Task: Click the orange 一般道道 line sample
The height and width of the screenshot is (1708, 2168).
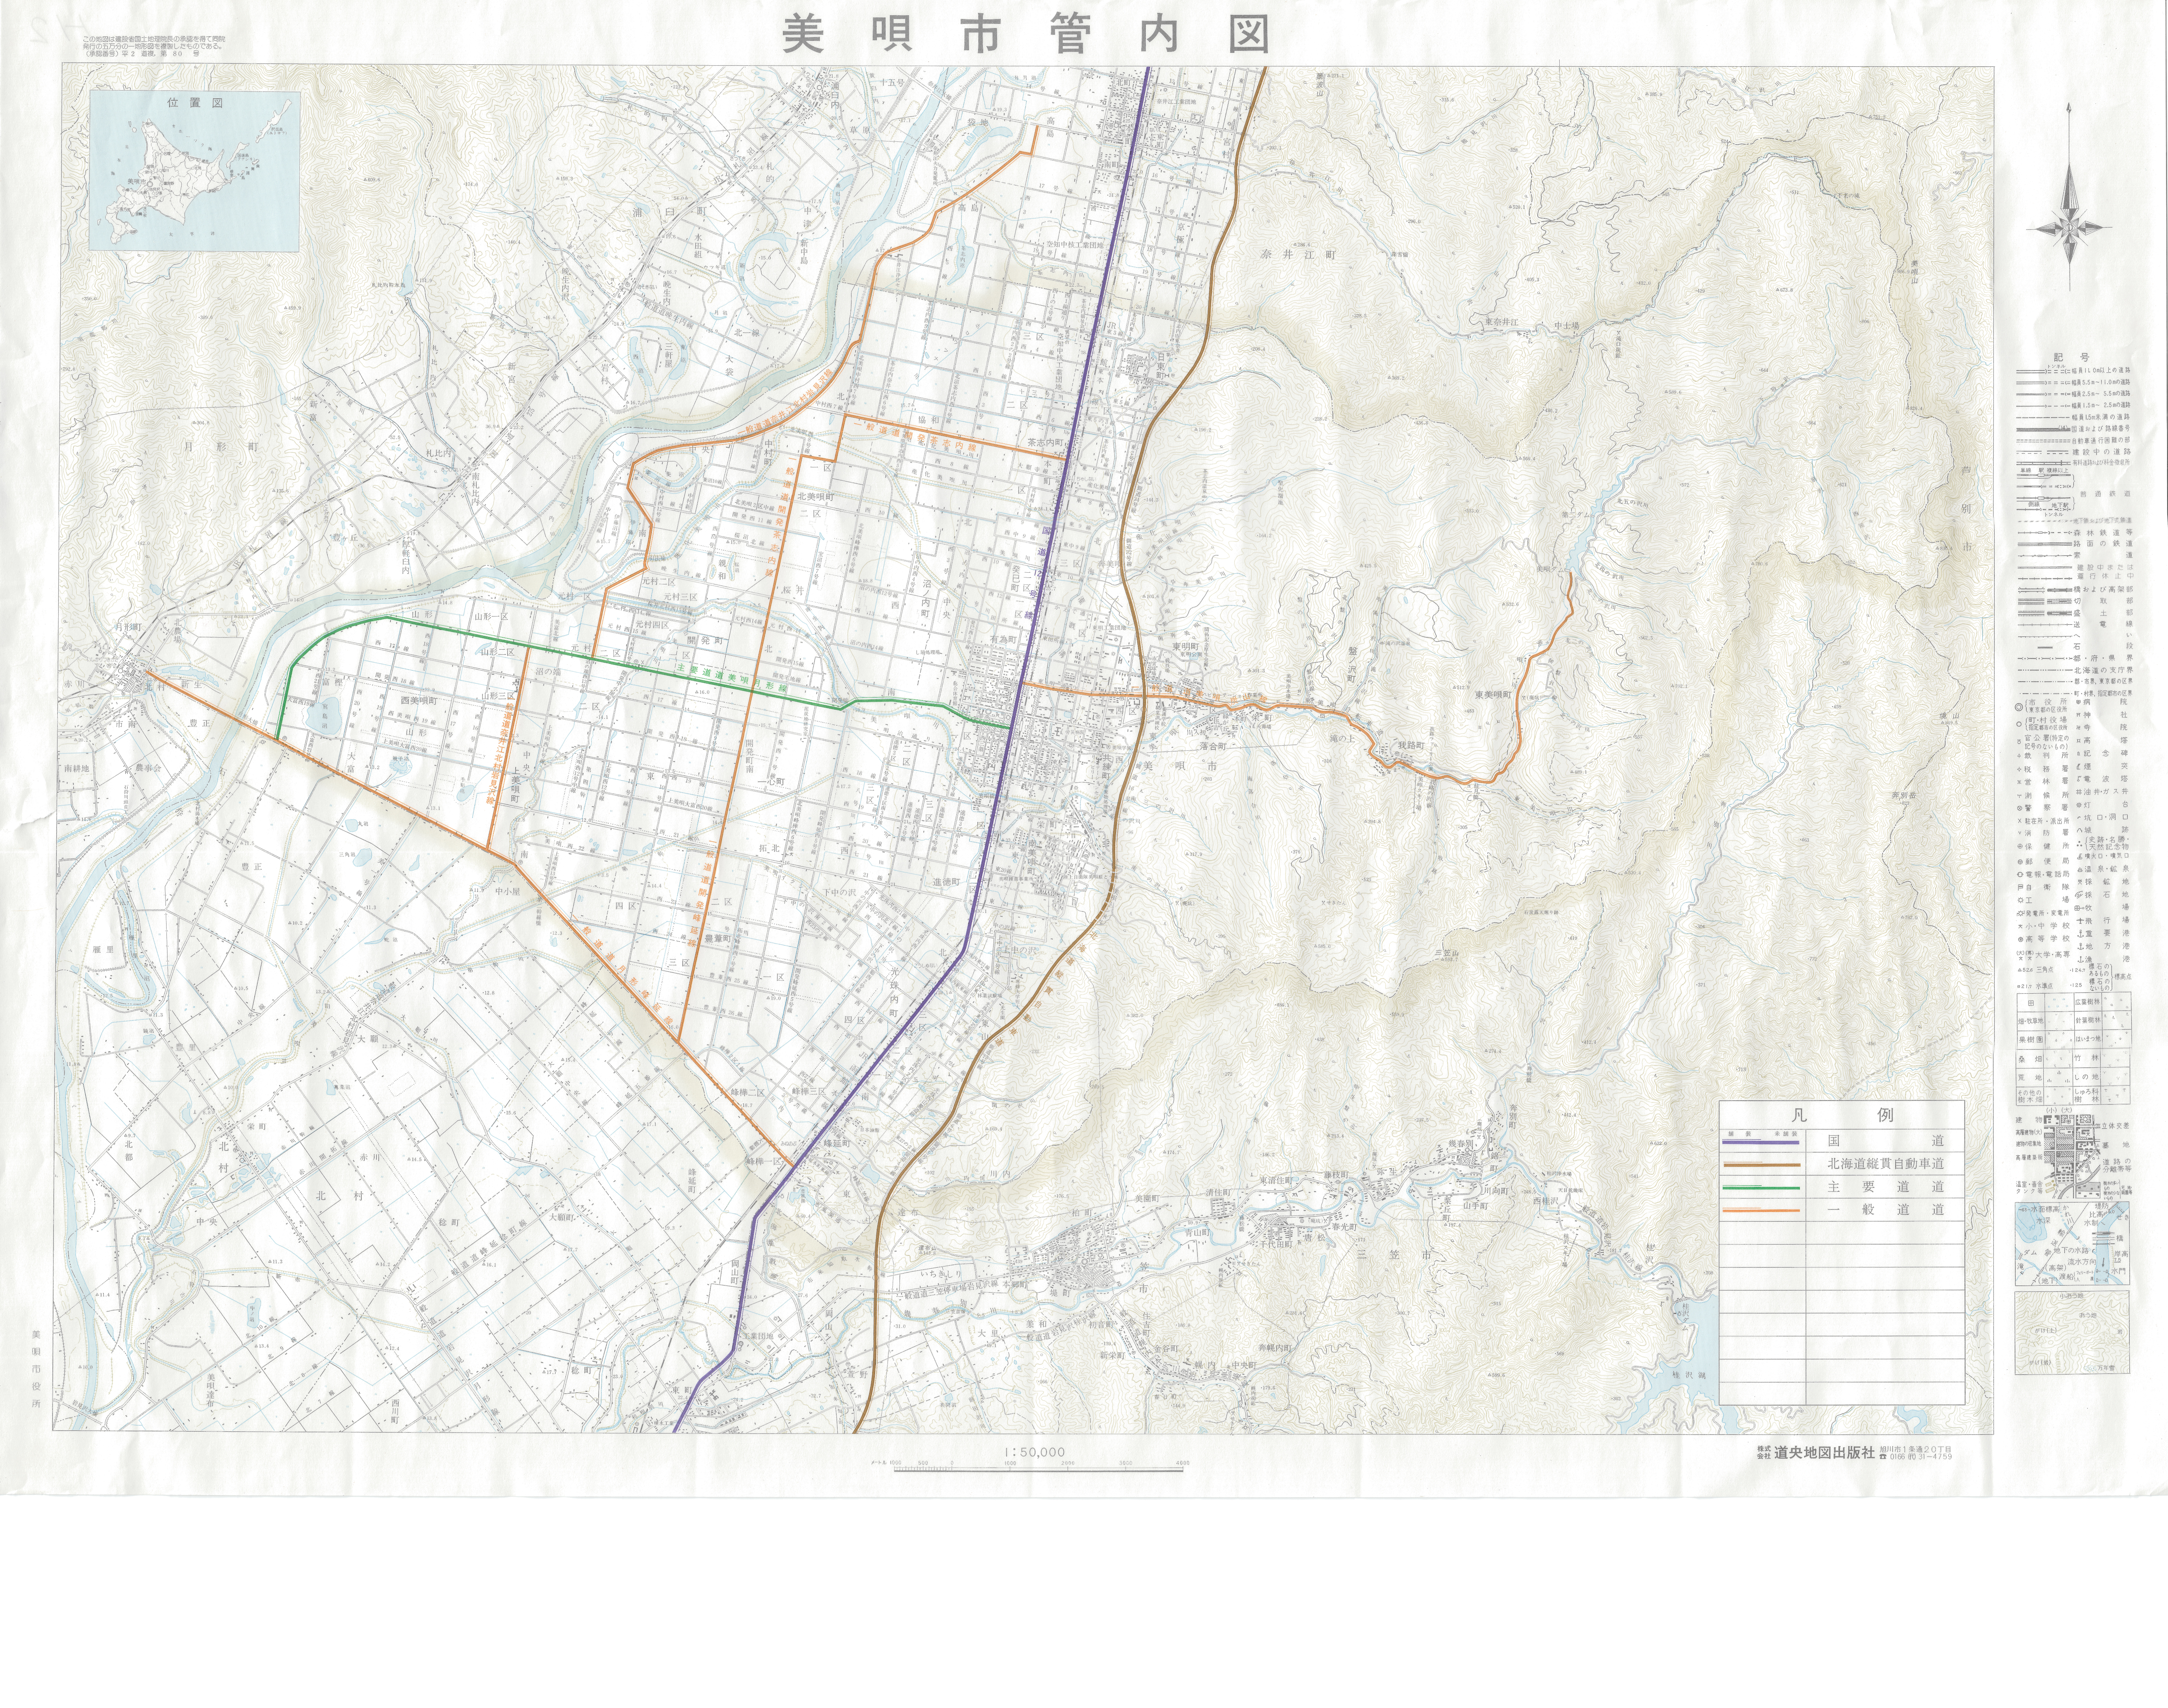Action: (1761, 1210)
